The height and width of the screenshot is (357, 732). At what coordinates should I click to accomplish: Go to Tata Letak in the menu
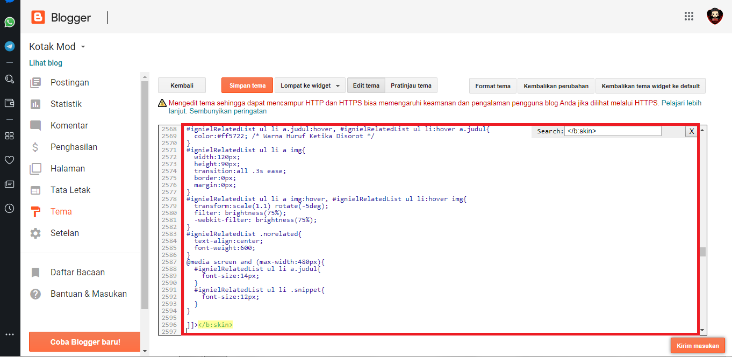click(x=70, y=190)
